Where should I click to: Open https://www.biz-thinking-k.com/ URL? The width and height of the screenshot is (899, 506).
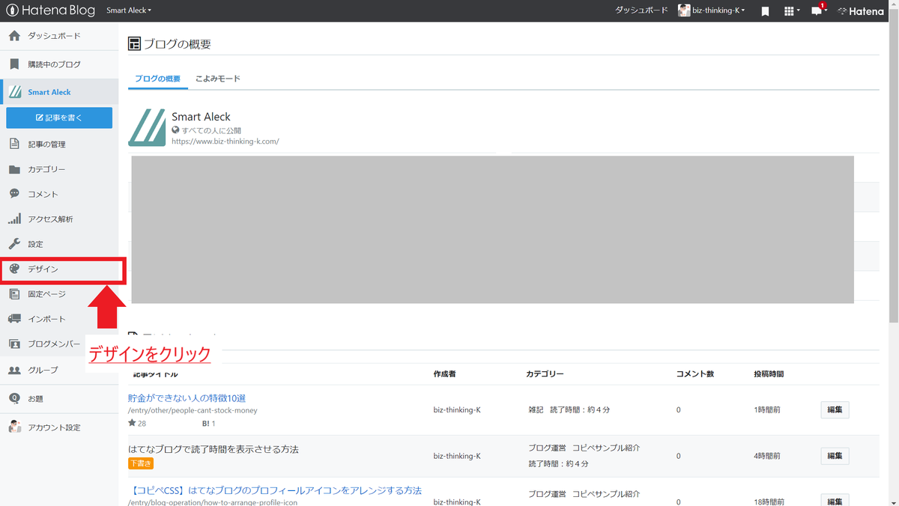pyautogui.click(x=225, y=141)
